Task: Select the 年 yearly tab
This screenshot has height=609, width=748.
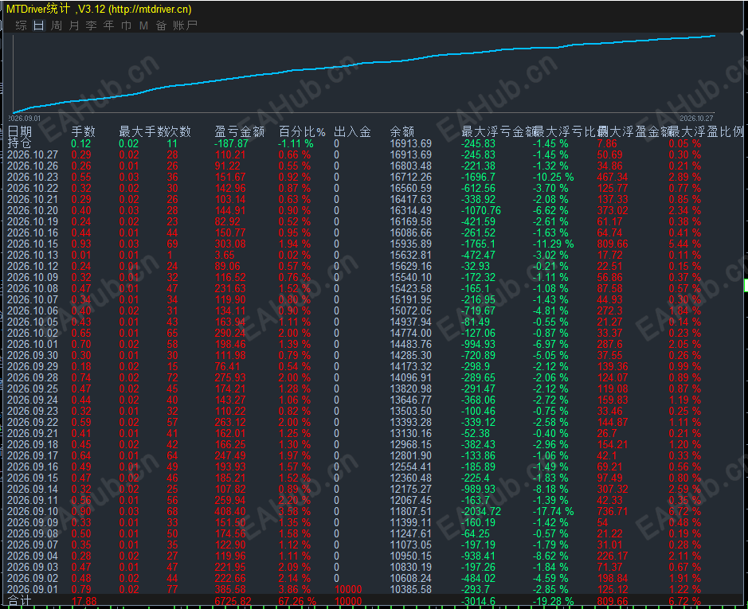Action: (x=109, y=25)
